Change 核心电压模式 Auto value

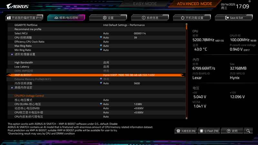106,100
